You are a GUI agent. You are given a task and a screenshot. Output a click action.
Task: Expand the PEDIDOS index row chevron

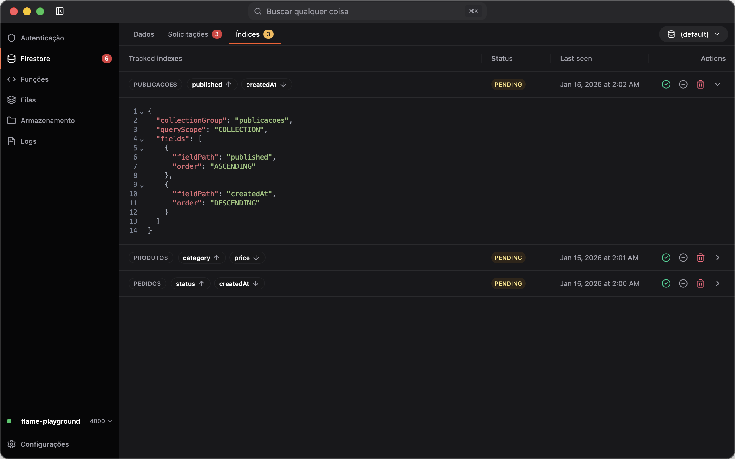(x=718, y=283)
